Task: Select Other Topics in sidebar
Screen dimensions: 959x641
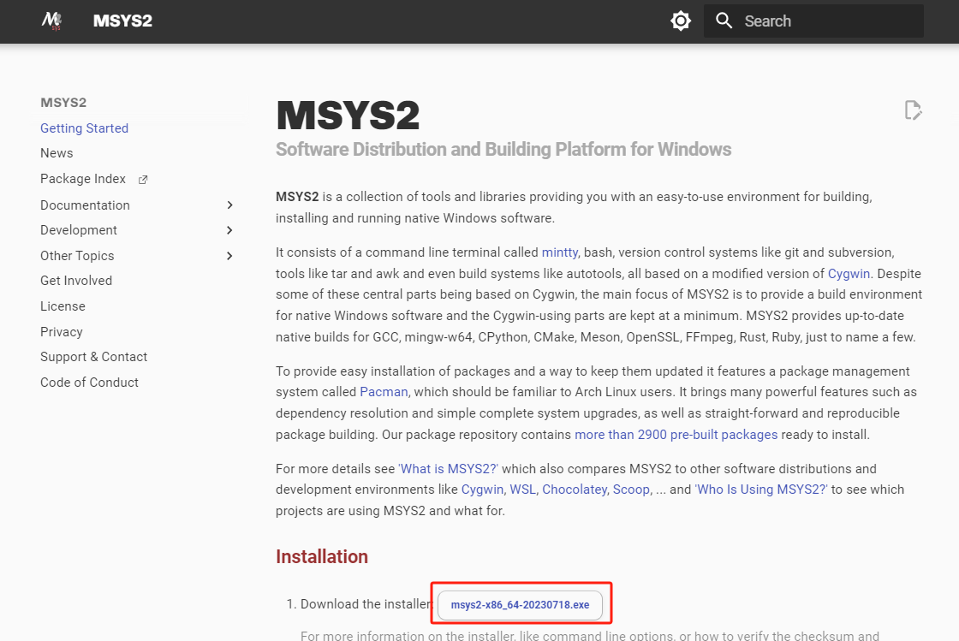Action: (x=77, y=256)
